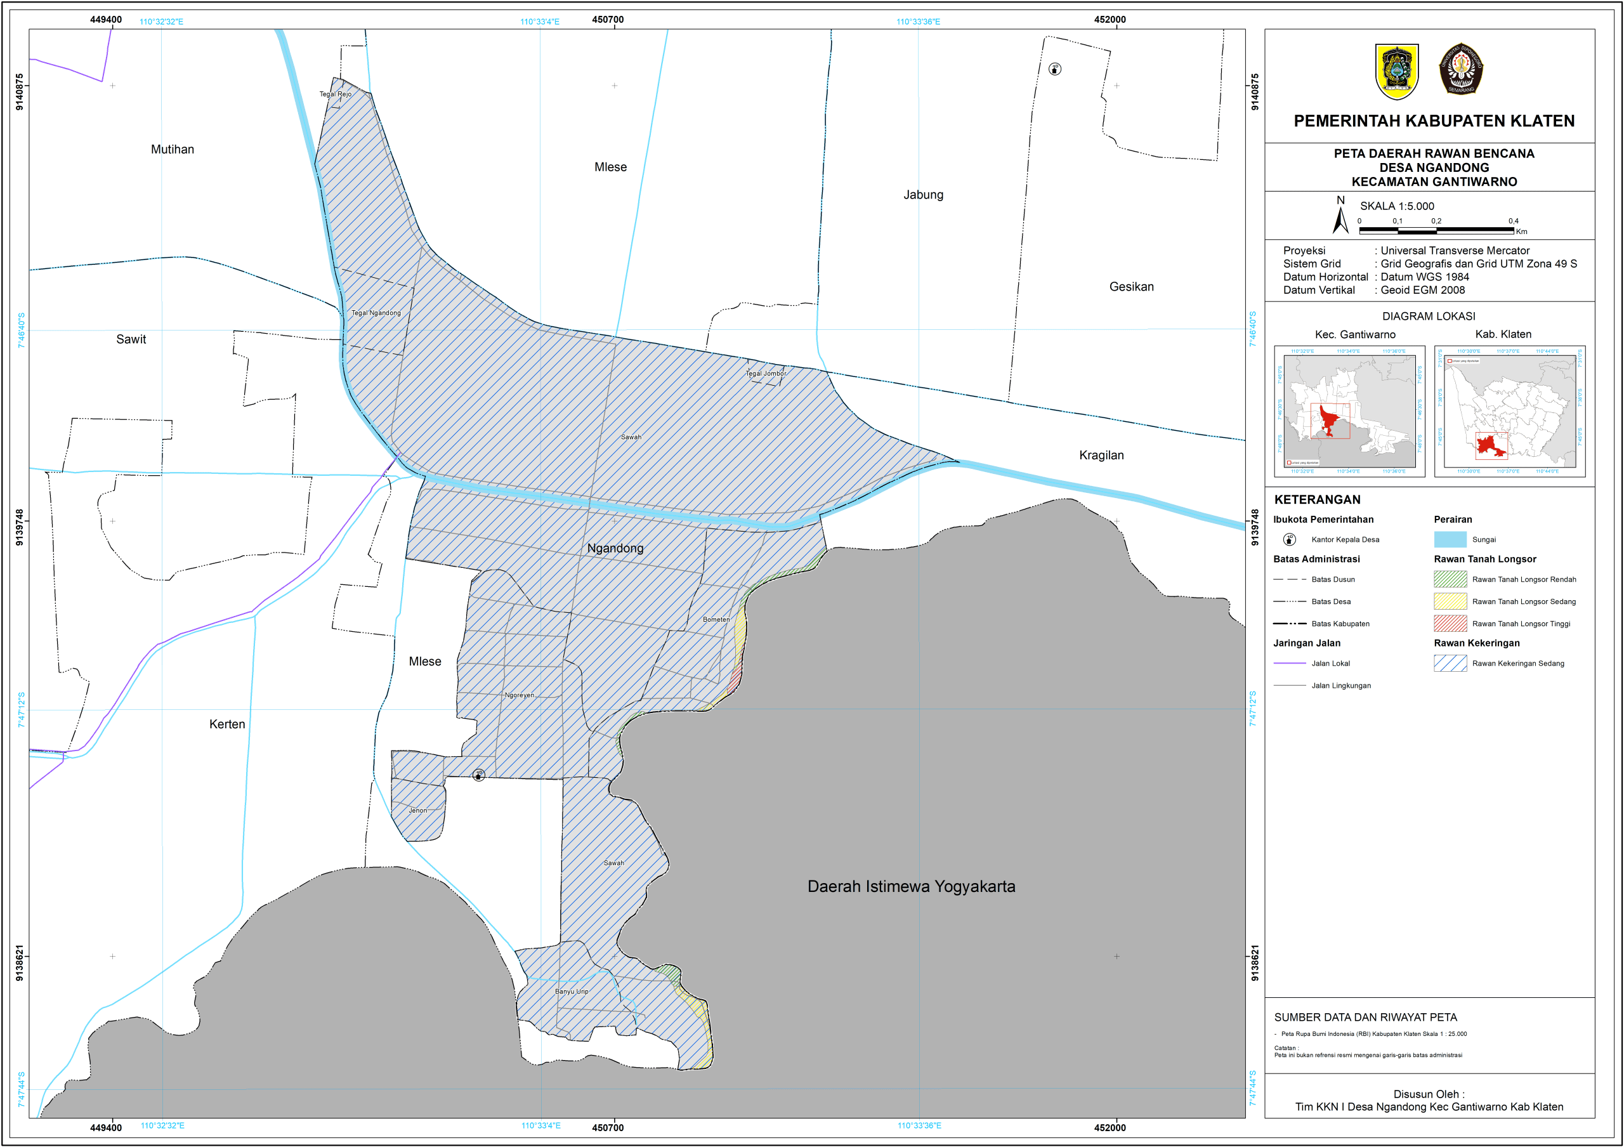This screenshot has height=1147, width=1624.
Task: Click the yellow Rawan Tanah Longsor Sedang swatch
Action: point(1450,602)
